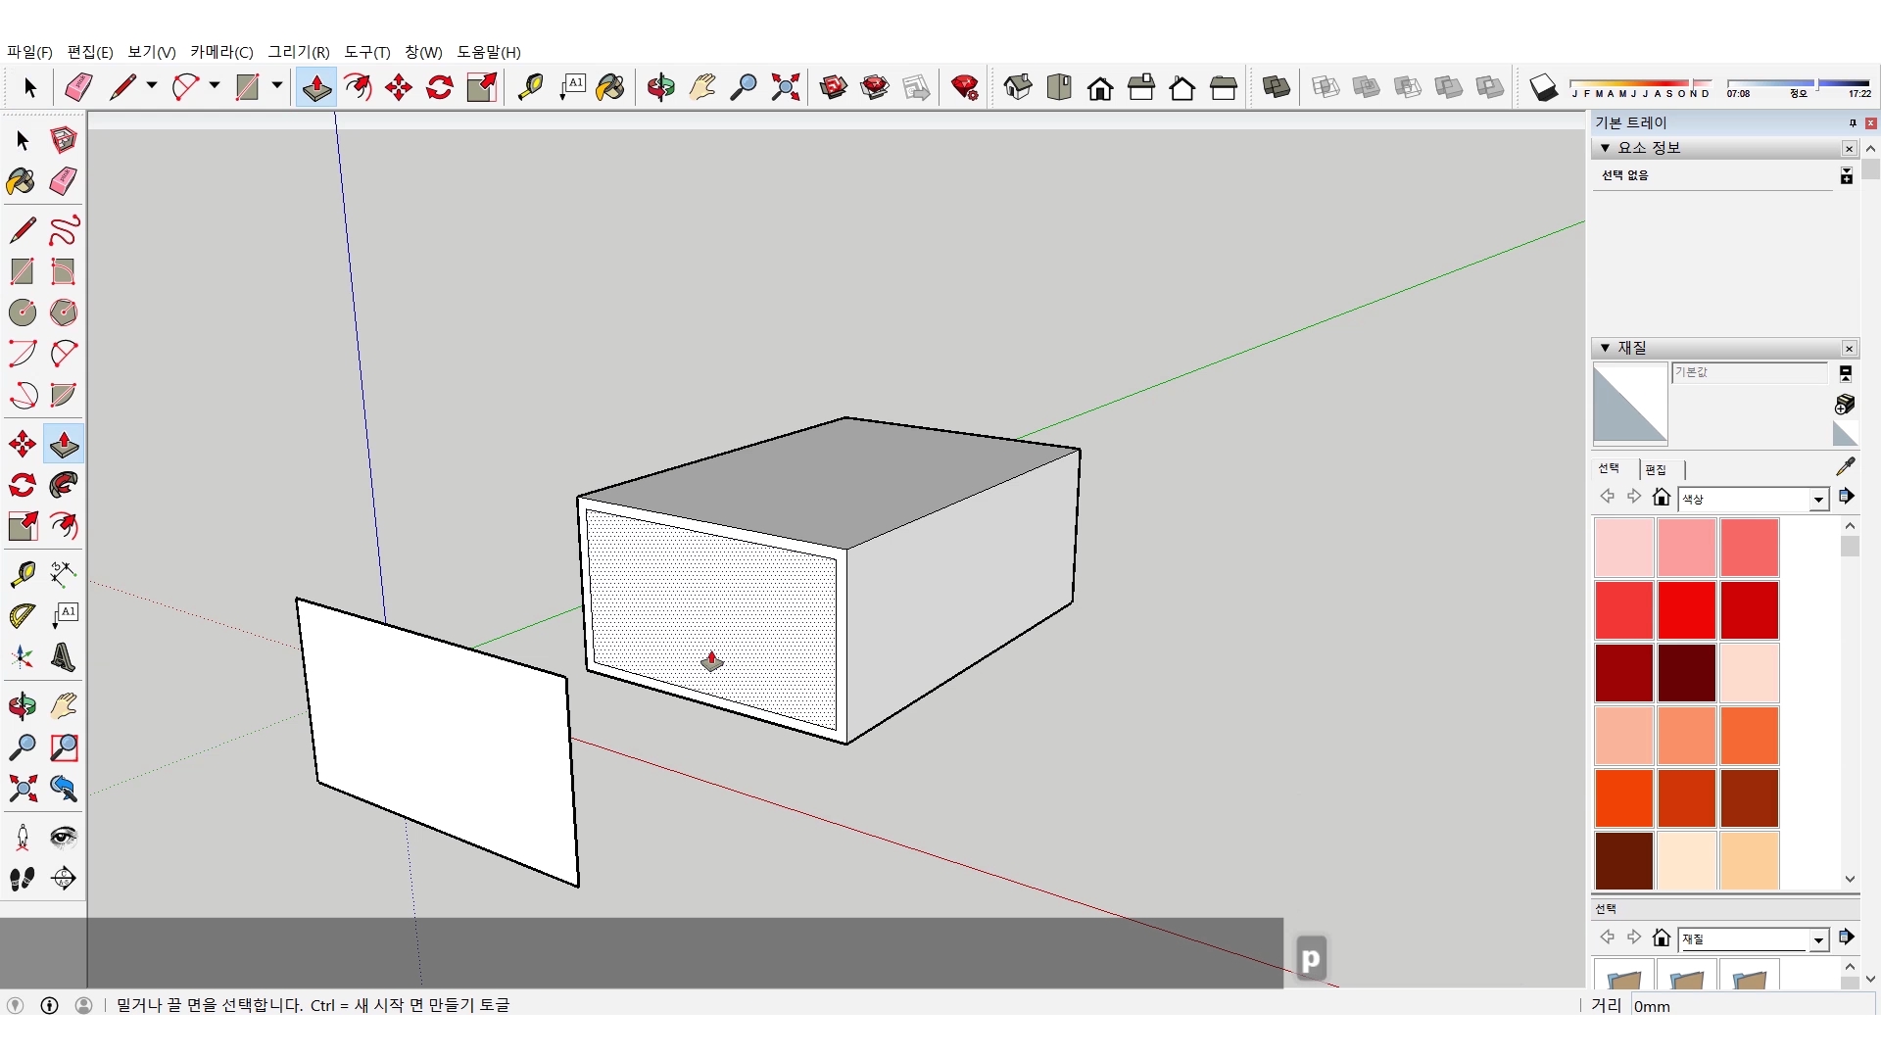The image size is (1881, 1058).
Task: Click the materials home button
Action: 1661,497
